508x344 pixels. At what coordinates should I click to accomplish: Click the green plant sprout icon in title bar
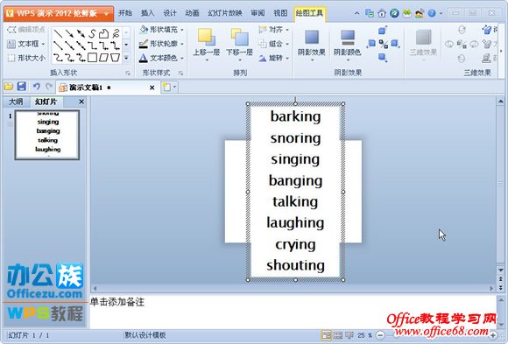click(407, 13)
